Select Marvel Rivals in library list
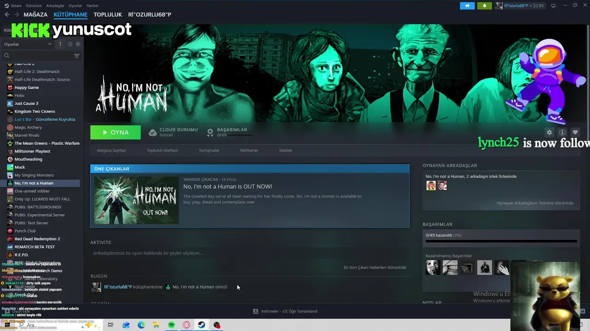This screenshot has width=590, height=331. point(27,135)
